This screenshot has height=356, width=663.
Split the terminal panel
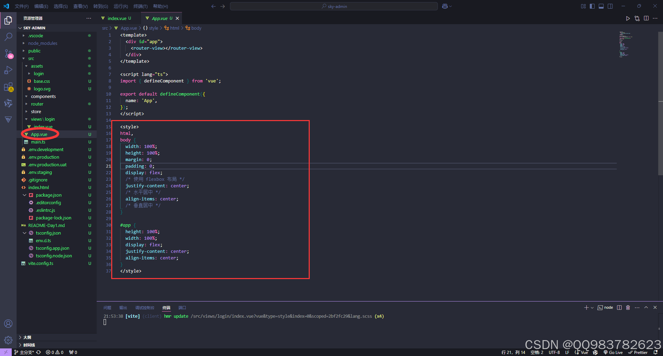(x=619, y=307)
